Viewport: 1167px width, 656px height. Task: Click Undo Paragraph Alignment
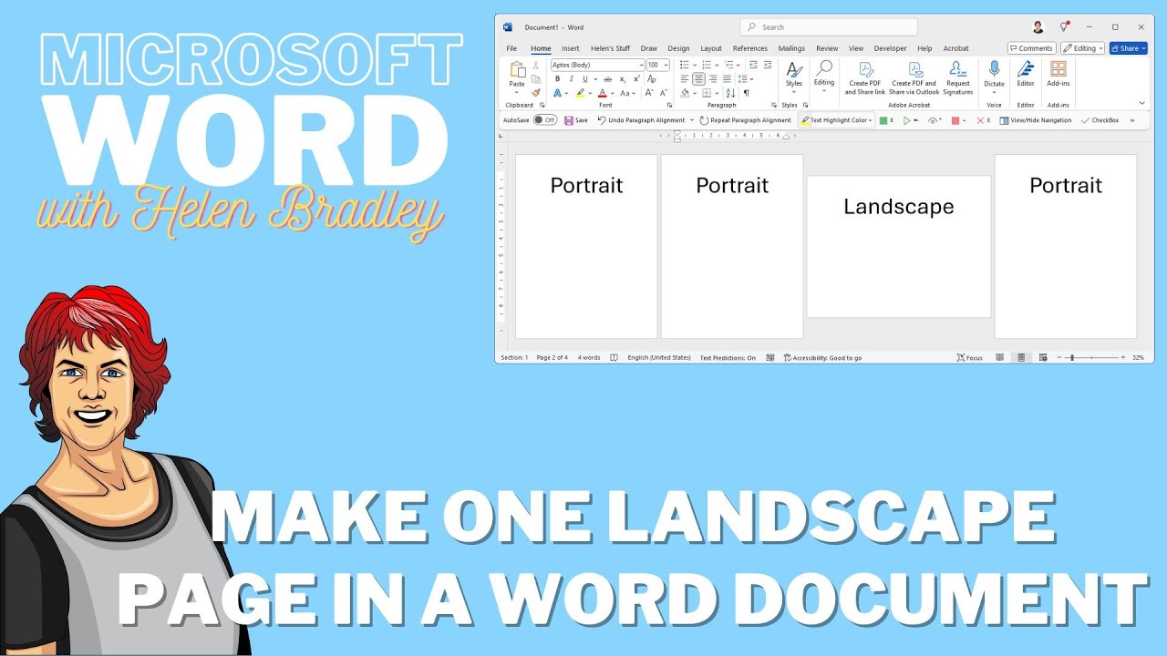click(x=641, y=120)
